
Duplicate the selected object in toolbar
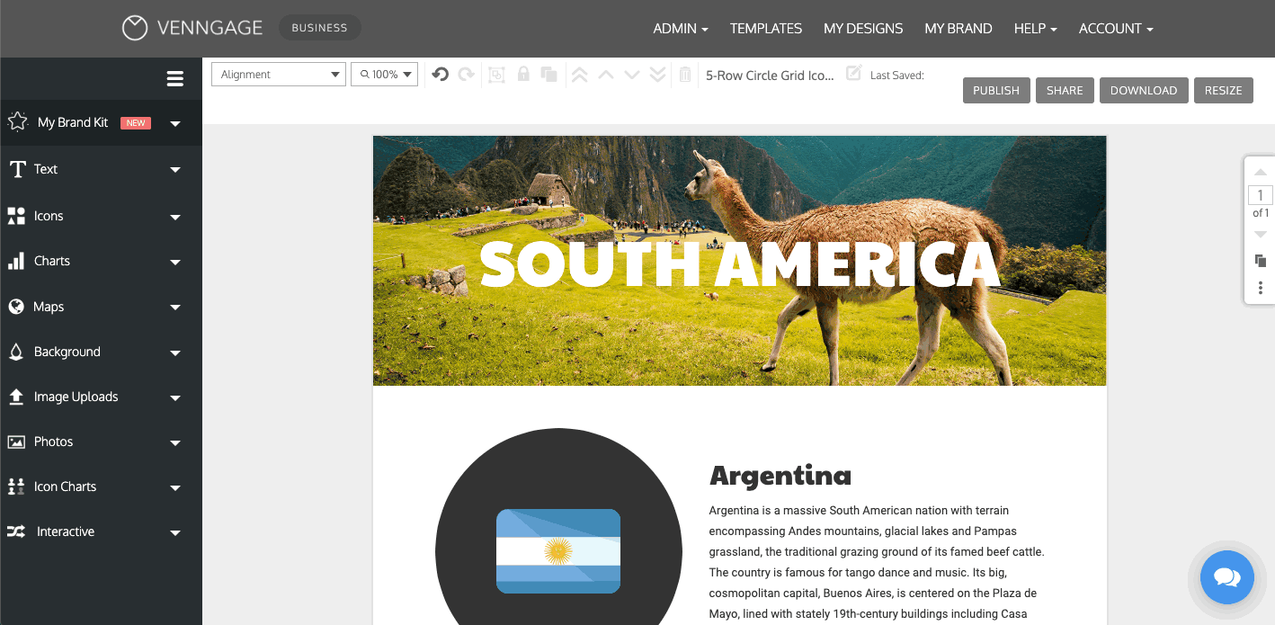(548, 75)
